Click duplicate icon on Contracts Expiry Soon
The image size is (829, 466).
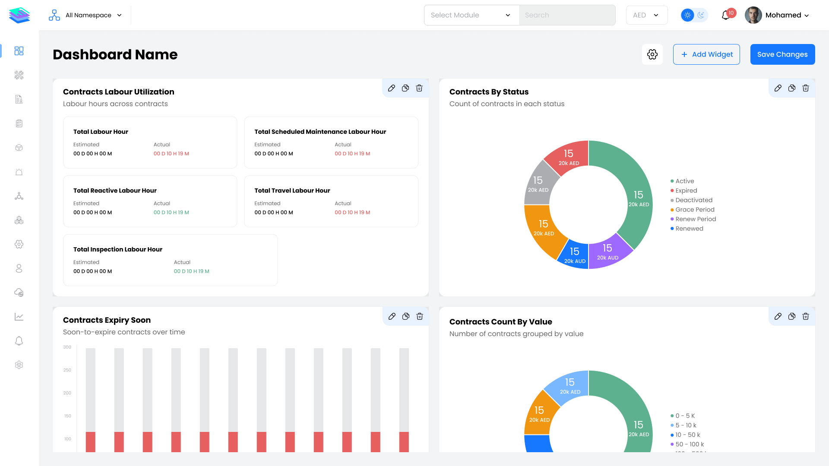[406, 316]
